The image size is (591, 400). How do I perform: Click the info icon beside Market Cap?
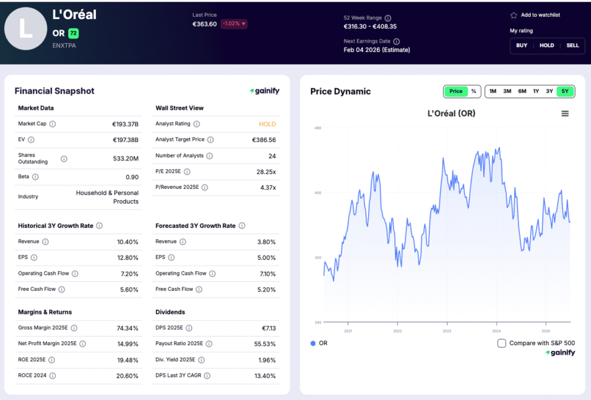point(53,124)
